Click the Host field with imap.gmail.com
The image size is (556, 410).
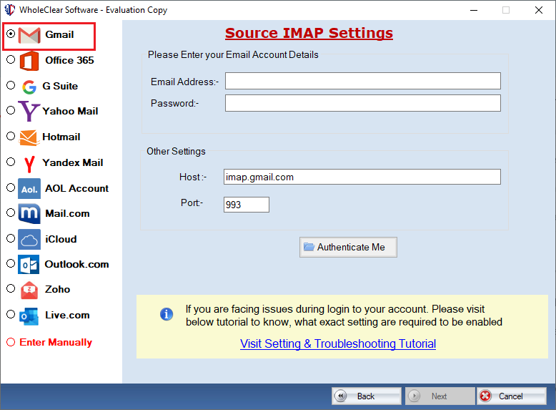(x=362, y=177)
